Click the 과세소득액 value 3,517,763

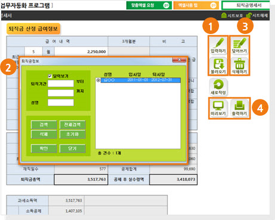66,200
